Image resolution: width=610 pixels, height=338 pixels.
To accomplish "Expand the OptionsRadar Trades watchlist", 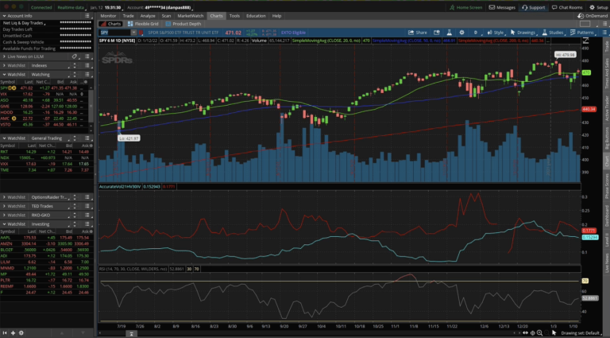I will tap(4, 196).
